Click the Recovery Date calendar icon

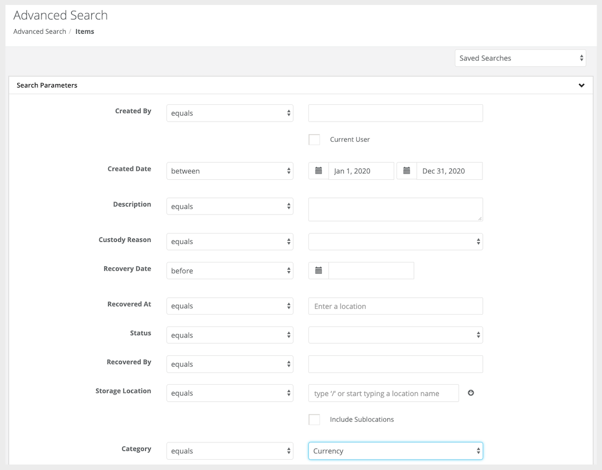[x=319, y=271]
